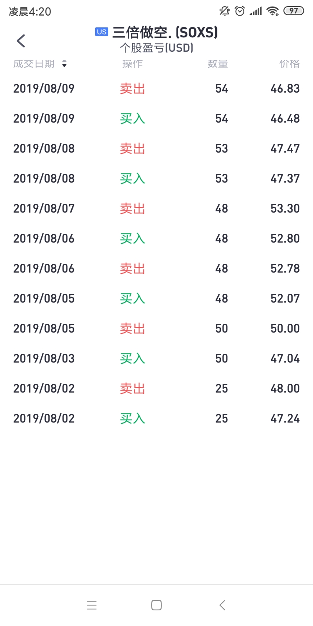
Task: Open the 2019/08/03 买入 row at 47.04
Action: point(156,359)
